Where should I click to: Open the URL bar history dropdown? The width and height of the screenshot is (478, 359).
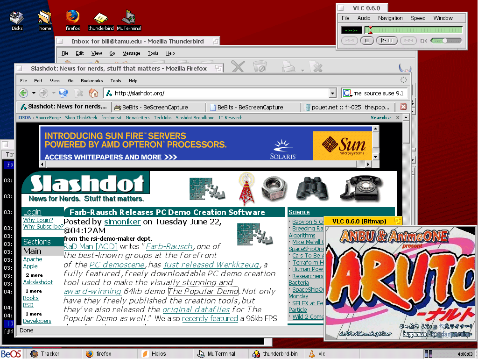[332, 93]
